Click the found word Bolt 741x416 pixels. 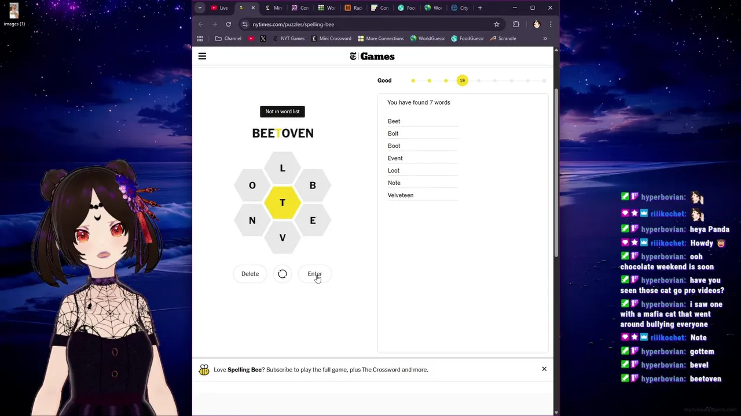(x=393, y=133)
